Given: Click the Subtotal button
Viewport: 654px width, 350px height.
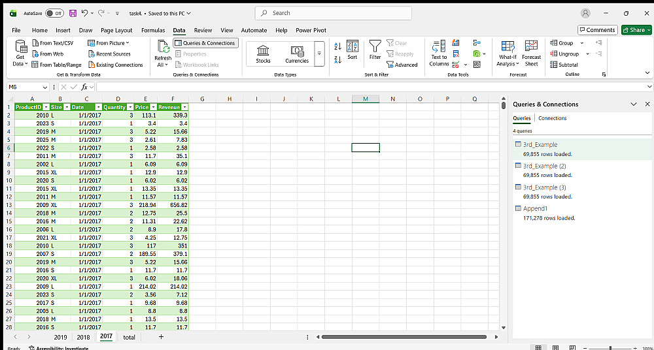Looking at the screenshot, I should [x=564, y=65].
